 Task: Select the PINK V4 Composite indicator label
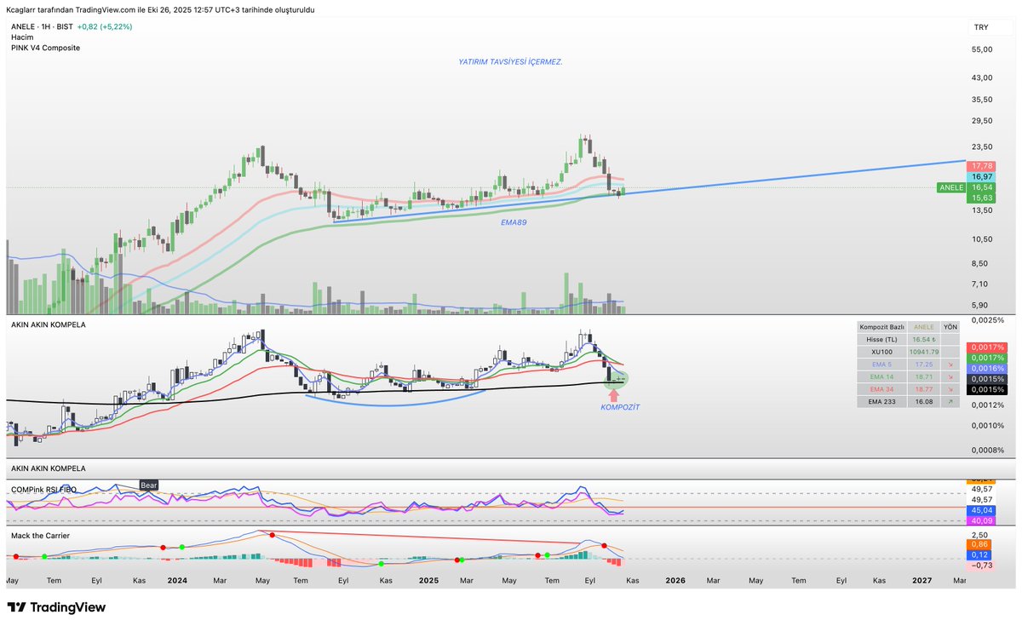[46, 48]
